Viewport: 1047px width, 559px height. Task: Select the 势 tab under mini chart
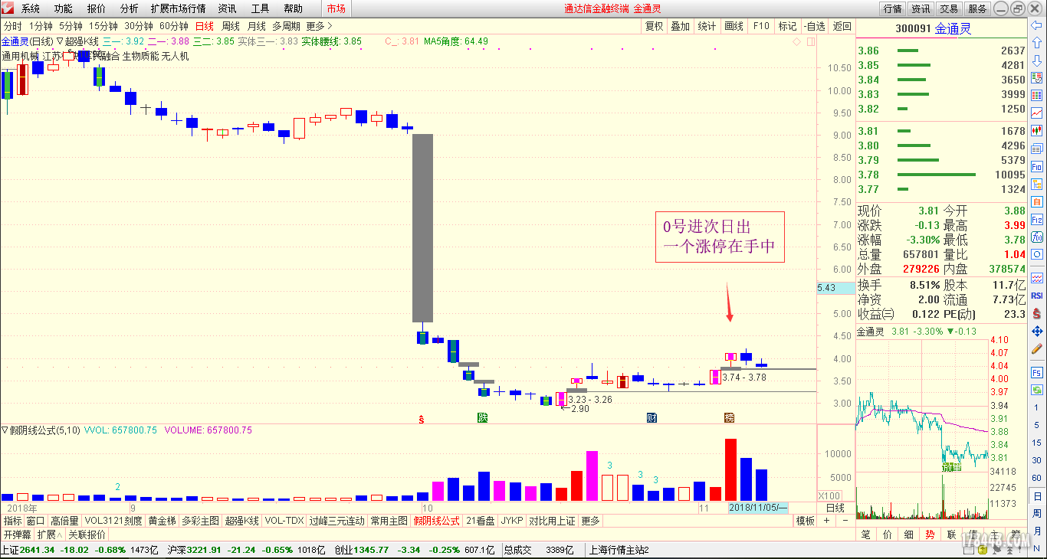pyautogui.click(x=930, y=534)
